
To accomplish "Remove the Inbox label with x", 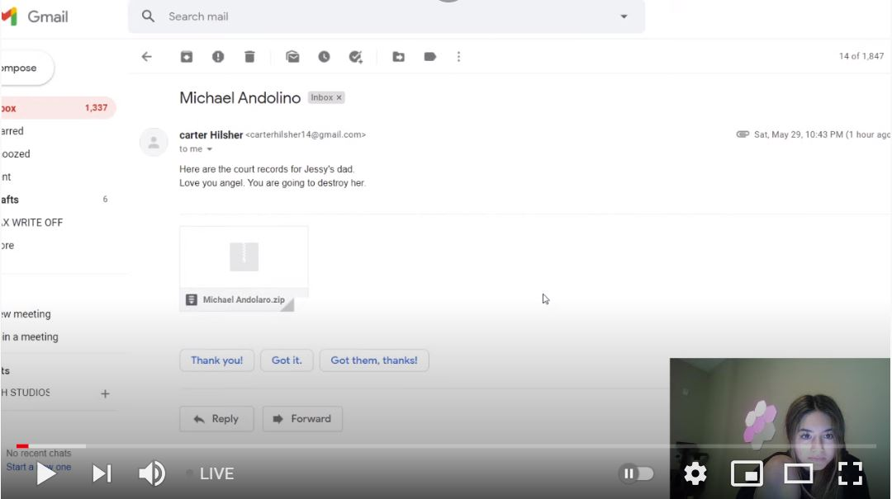I will (x=339, y=98).
